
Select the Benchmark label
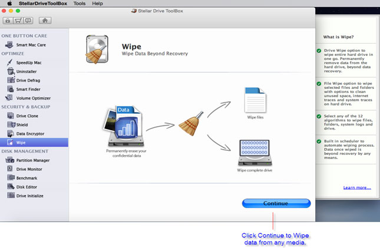tap(27, 178)
